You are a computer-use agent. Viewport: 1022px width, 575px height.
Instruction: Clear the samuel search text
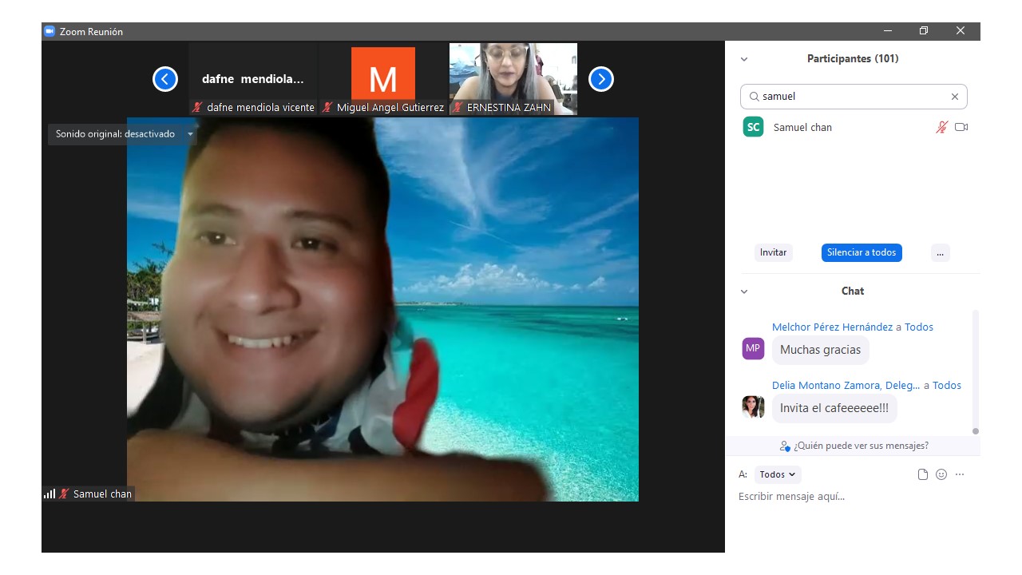955,97
